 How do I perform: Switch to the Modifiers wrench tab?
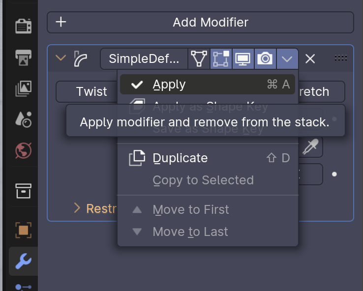click(x=23, y=262)
